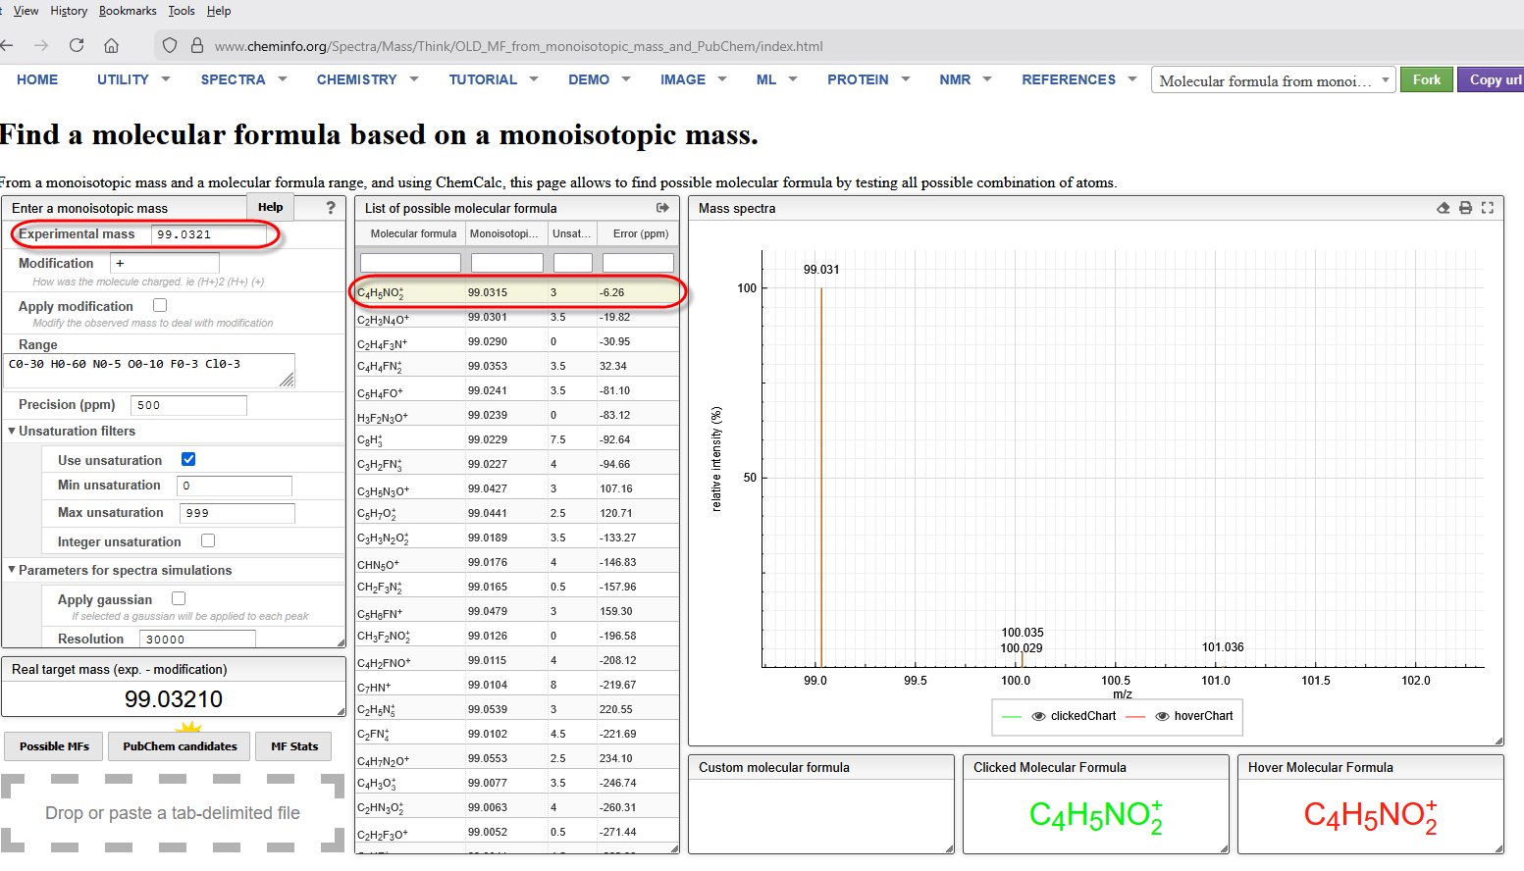
Task: Collapse the Unsaturation filters section
Action: (x=12, y=431)
